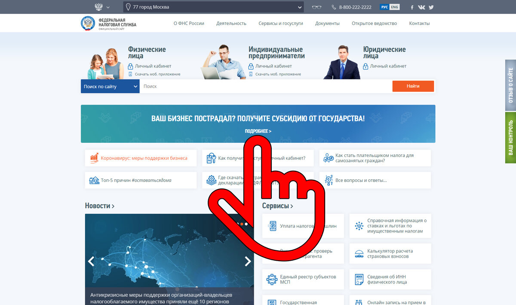Click the mobile phone icon under Физические лица
The image size is (516, 305).
[131, 74]
